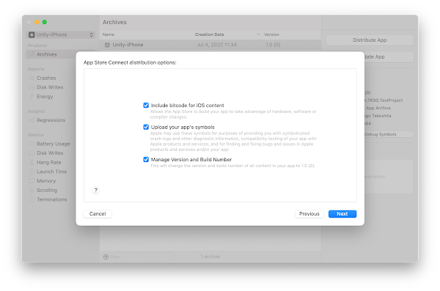Click the Terminations icon
Viewport: 440px width, 291px height.
[x=32, y=199]
